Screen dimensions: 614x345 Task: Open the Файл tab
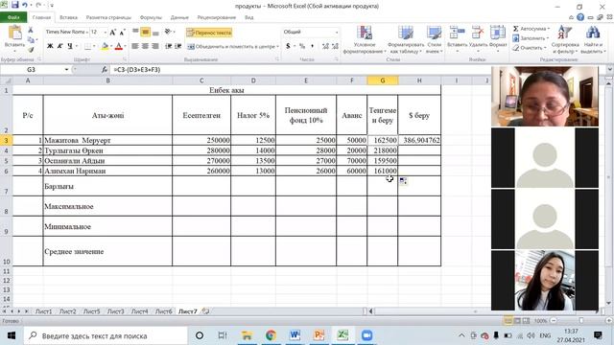pyautogui.click(x=13, y=17)
